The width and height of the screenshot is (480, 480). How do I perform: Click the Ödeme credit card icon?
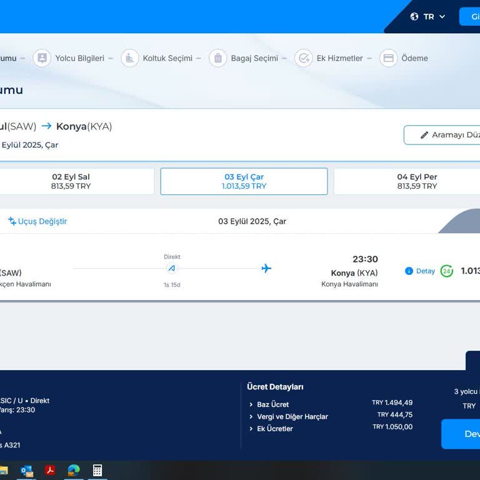tap(388, 58)
